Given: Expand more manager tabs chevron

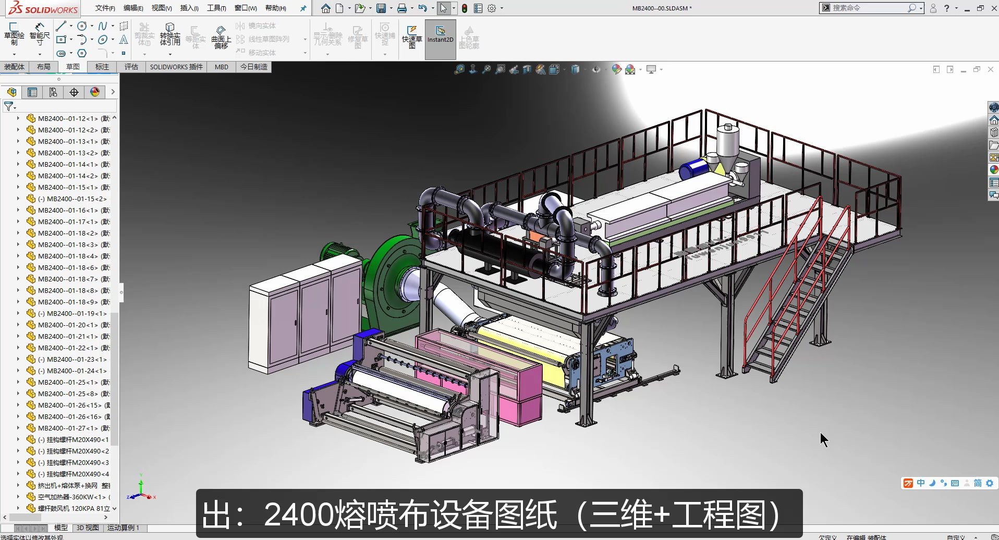Looking at the screenshot, I should (113, 92).
